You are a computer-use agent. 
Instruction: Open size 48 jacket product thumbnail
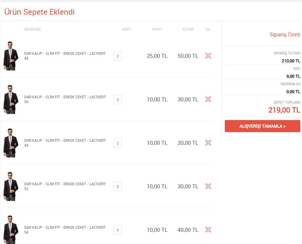10,56
